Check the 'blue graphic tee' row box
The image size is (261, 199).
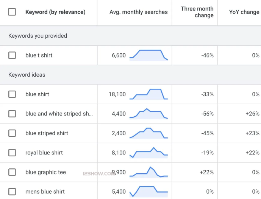point(12,172)
